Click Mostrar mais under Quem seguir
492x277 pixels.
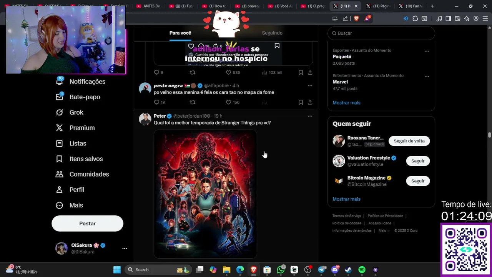click(x=346, y=199)
